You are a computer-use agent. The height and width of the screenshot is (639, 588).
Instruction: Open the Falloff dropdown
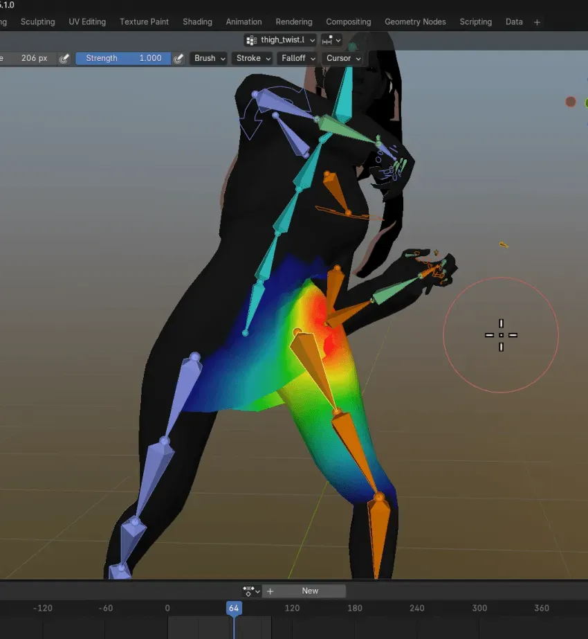coord(298,58)
